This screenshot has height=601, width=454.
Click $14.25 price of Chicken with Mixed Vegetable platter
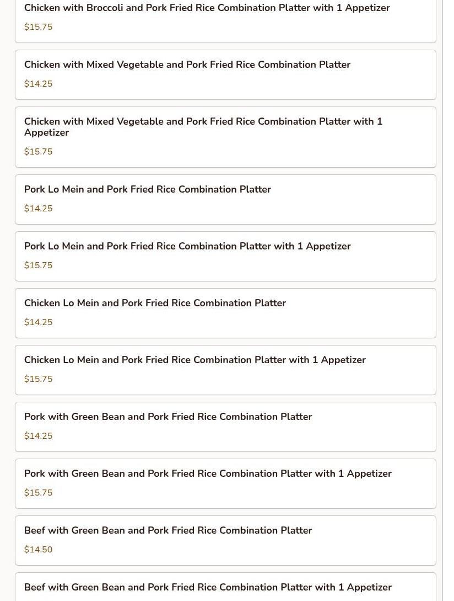point(39,84)
